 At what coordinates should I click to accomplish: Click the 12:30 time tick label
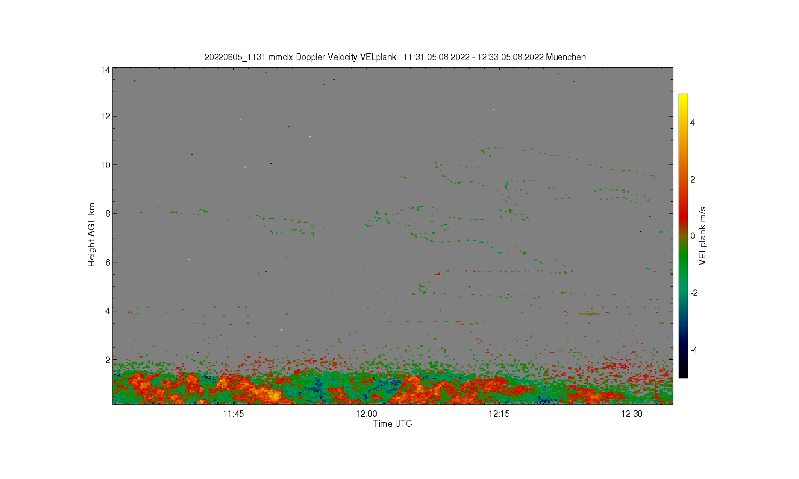(x=632, y=414)
